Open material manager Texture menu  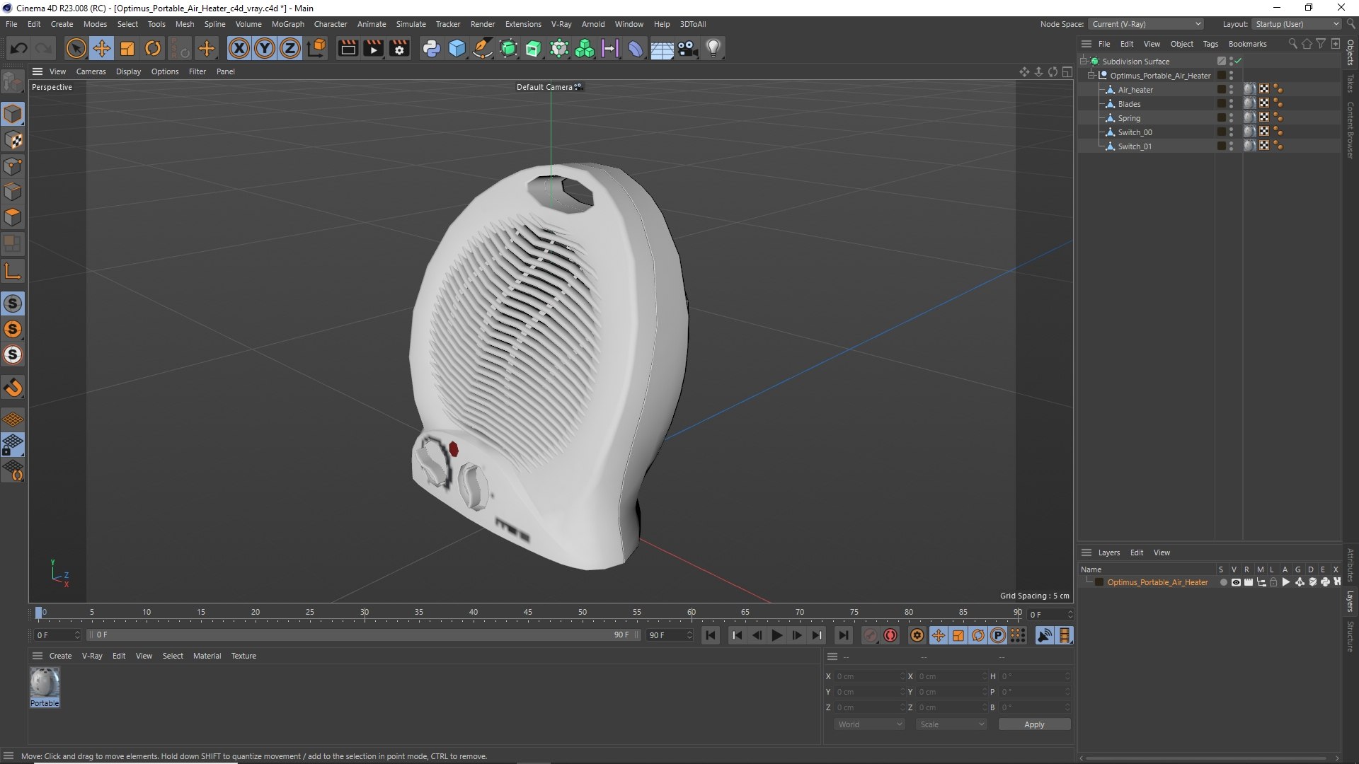click(243, 656)
